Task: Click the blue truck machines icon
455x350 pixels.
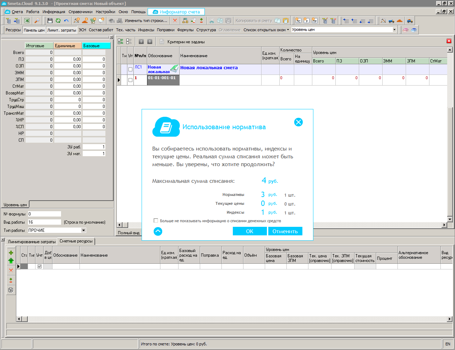Action: [x=391, y=21]
